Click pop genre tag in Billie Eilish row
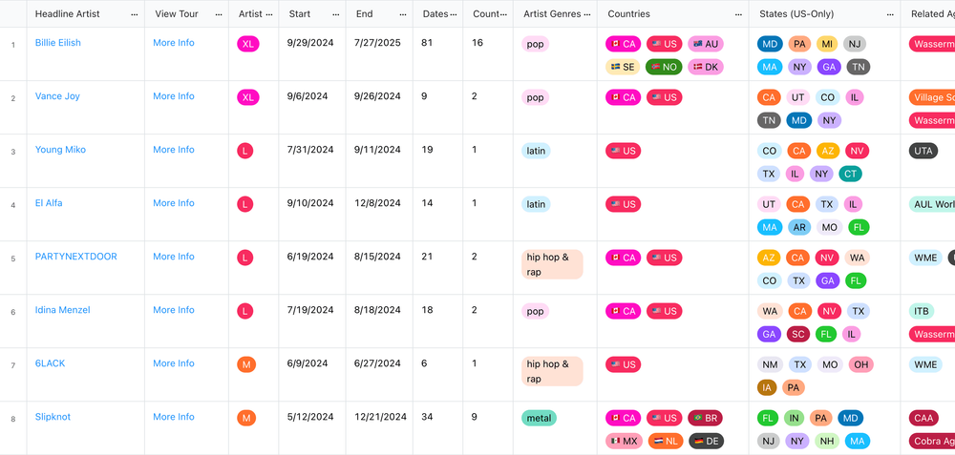The height and width of the screenshot is (455, 955). coord(535,44)
